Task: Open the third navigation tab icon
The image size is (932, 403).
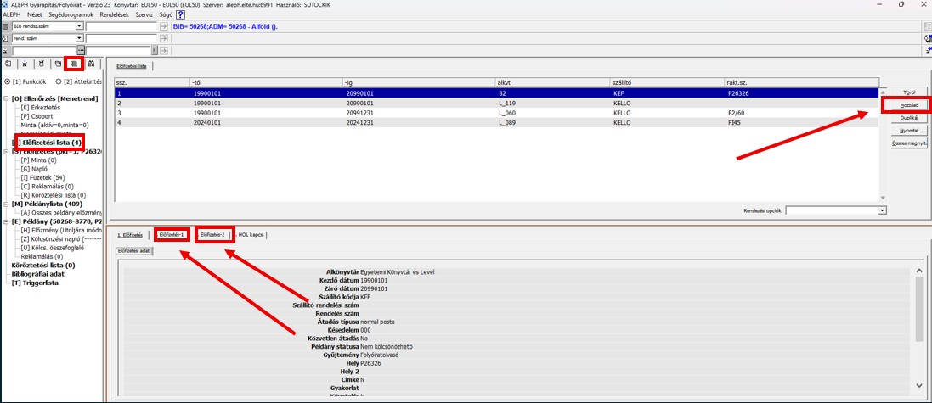Action: pyautogui.click(x=41, y=63)
